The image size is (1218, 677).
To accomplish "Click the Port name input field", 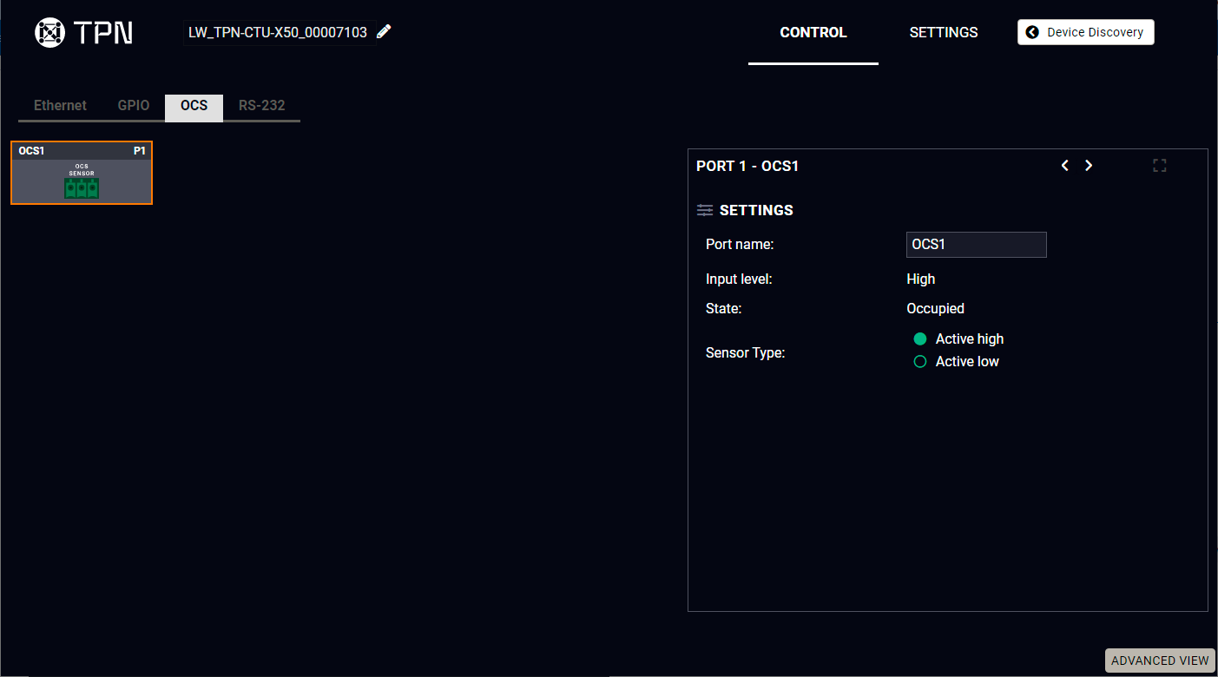I will [977, 245].
